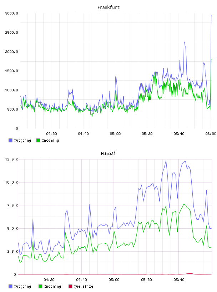Click 10.0 K on Mumbai y-axis

[x=11, y=182]
